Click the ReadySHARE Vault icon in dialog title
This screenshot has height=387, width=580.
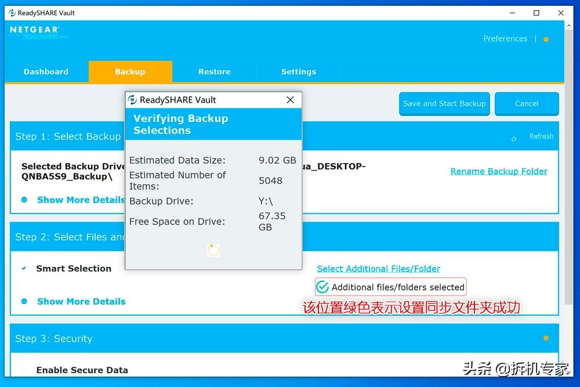pyautogui.click(x=132, y=100)
